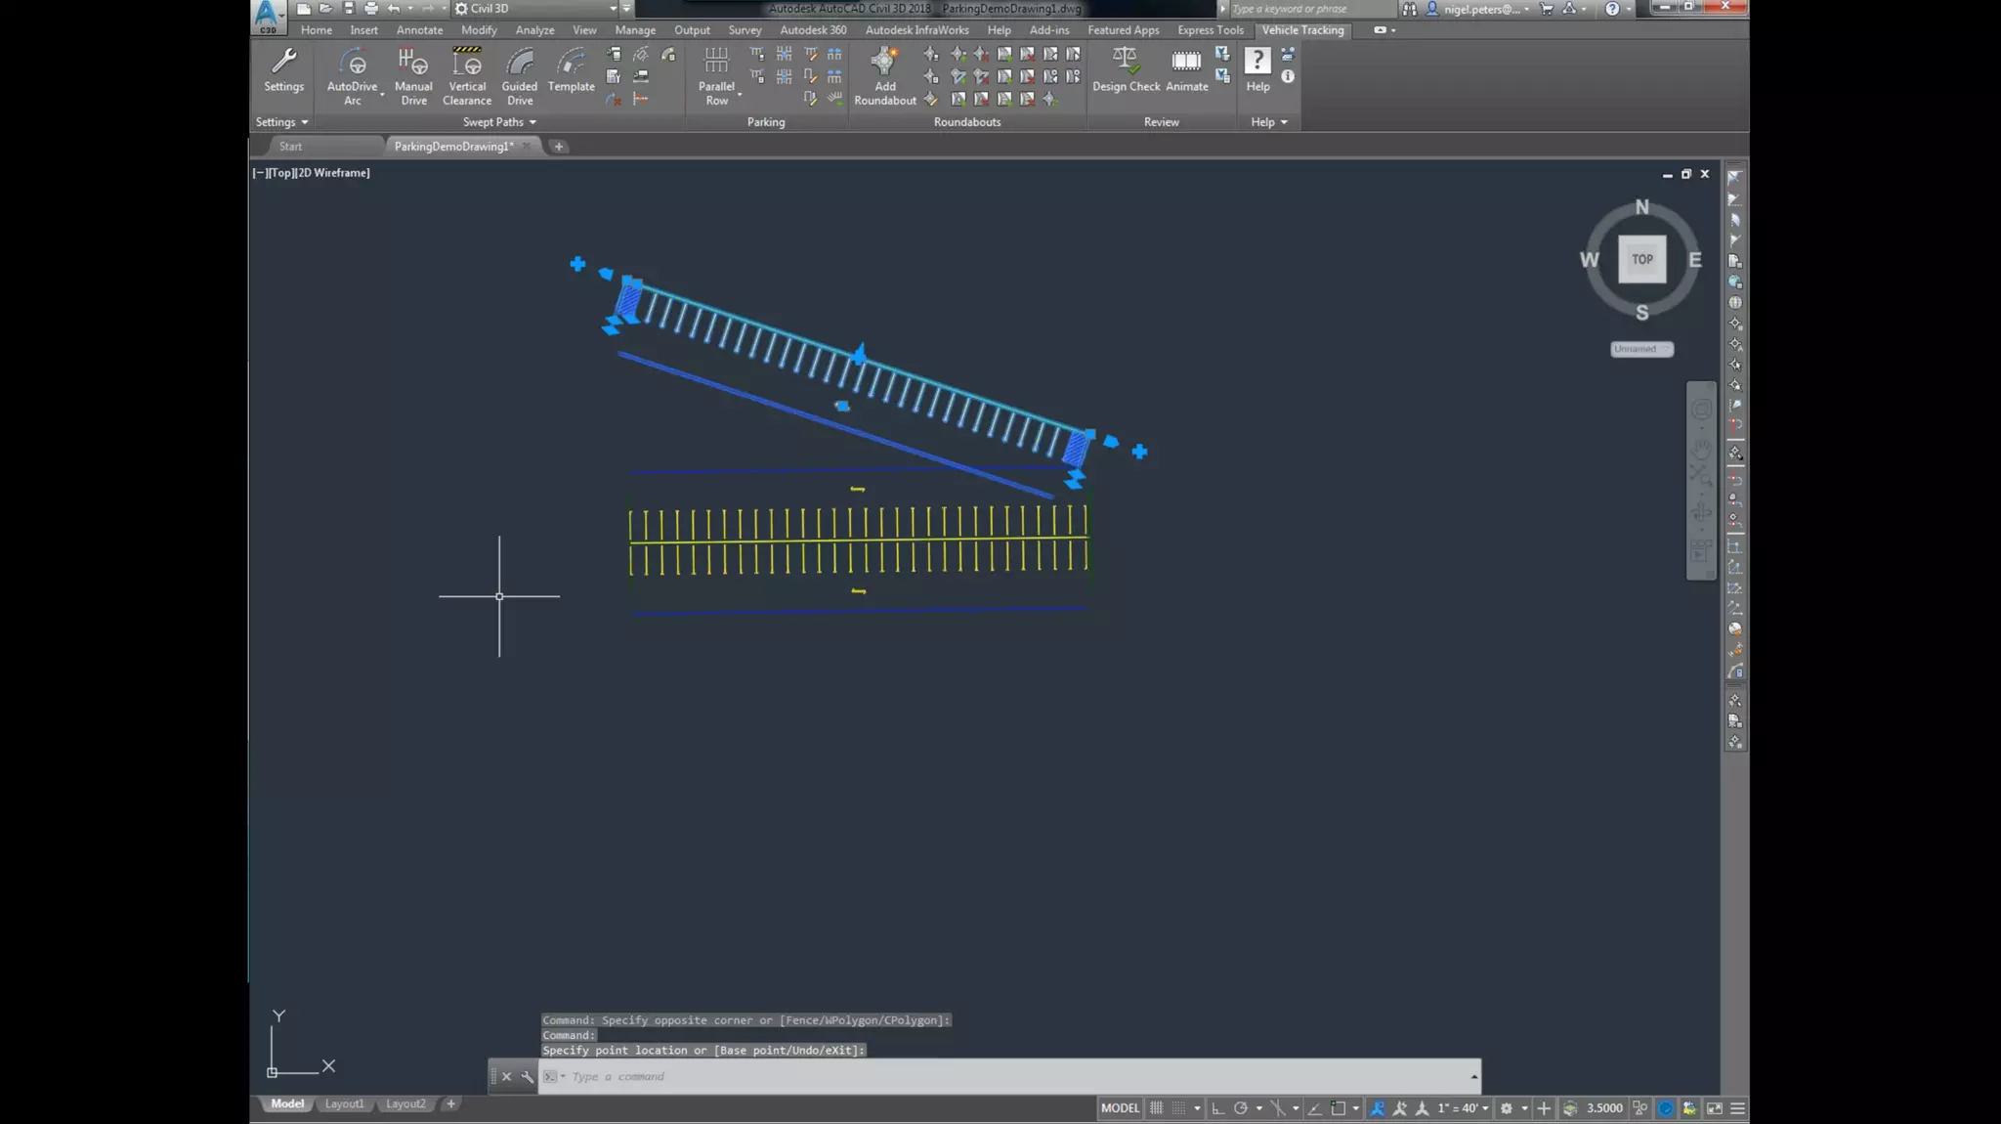Viewport: 2001px width, 1124px height.
Task: Add a new layout with plus button
Action: tap(450, 1104)
